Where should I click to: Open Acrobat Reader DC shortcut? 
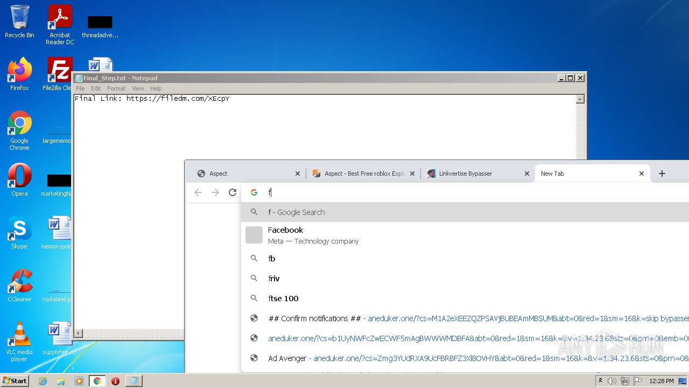coord(60,24)
